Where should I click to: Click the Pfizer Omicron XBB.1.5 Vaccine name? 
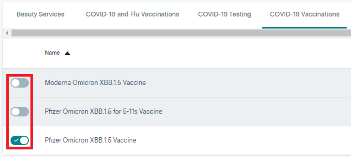point(90,140)
